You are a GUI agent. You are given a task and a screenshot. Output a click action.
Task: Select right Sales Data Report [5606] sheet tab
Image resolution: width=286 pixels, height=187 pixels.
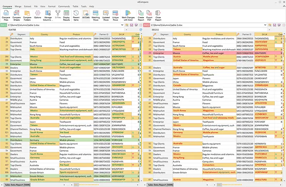pos(160,185)
